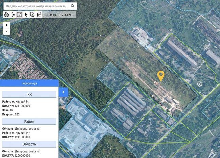The image size is (220, 158).
Task: Select the distance measurement tool
Action: click(13, 15)
